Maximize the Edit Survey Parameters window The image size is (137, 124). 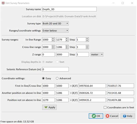click(123, 3)
